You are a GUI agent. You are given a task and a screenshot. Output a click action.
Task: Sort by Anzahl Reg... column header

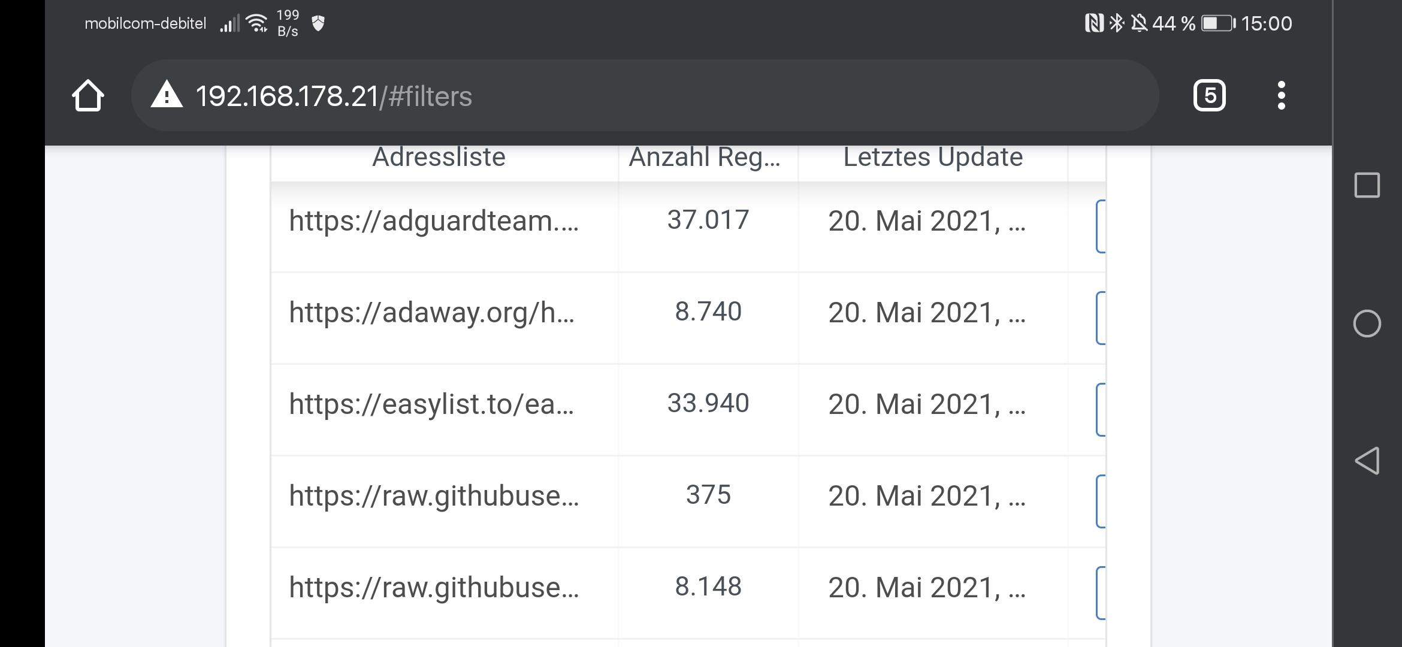tap(705, 157)
